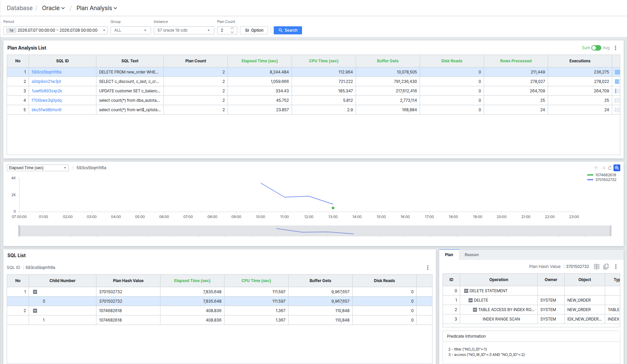Open the Oracle breadcrumb menu
Screen dimensions: 627x364
53,8
